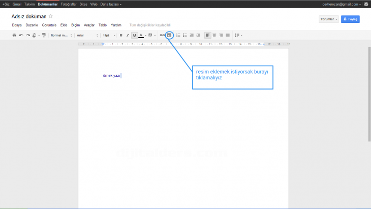Undo the last action

[21, 35]
